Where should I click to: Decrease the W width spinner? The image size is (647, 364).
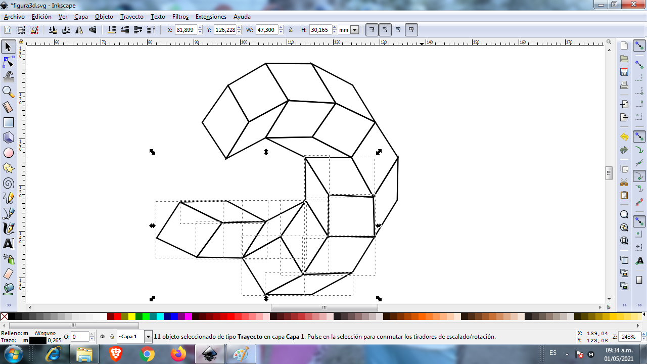coord(281,32)
